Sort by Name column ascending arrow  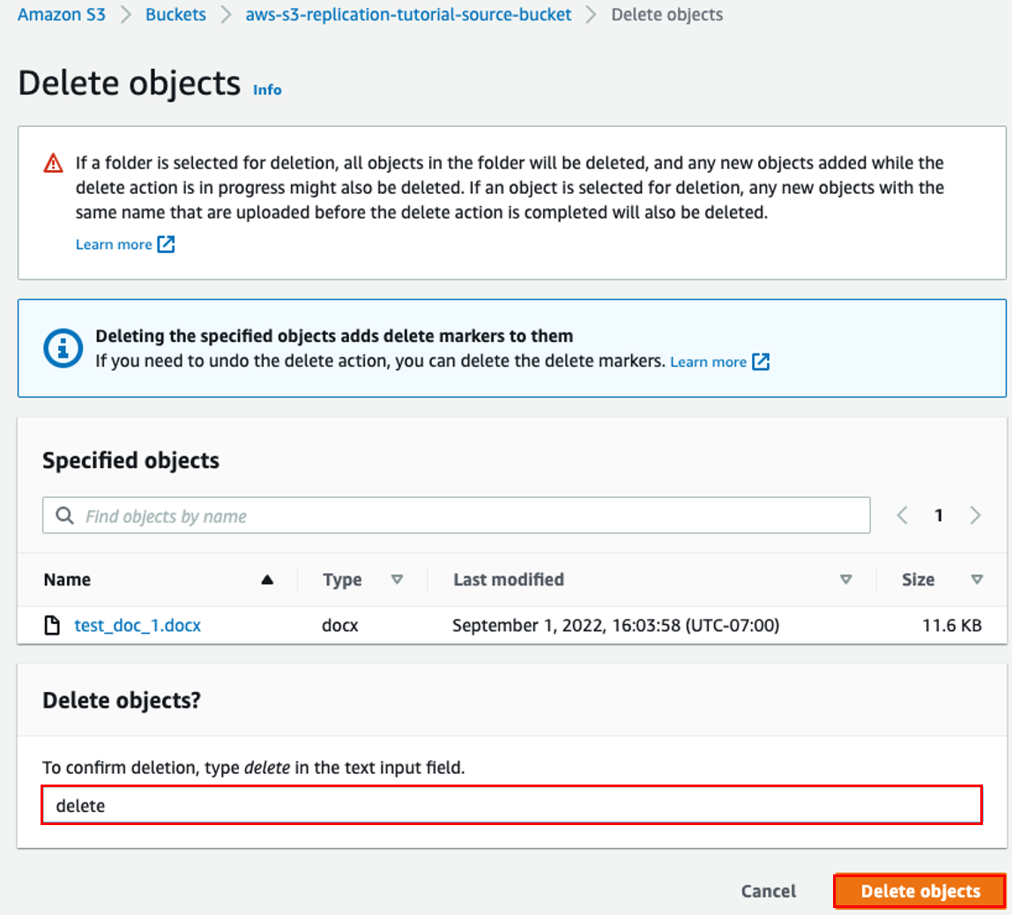coord(267,579)
